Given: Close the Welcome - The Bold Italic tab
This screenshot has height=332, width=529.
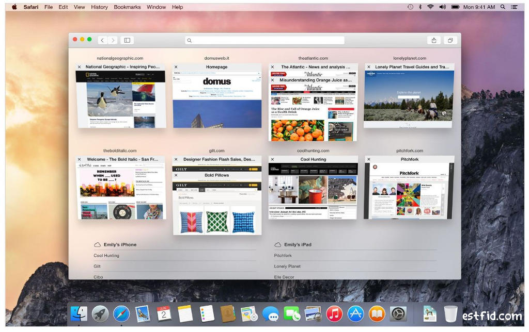Looking at the screenshot, I should [x=79, y=159].
